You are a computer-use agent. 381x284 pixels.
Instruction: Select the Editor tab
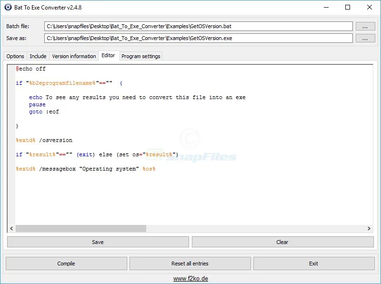[x=109, y=55]
